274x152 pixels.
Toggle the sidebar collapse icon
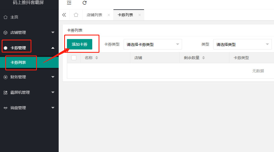69,3
